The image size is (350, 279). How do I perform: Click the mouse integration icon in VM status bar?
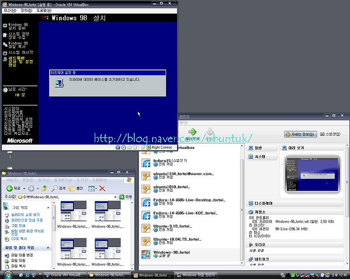(143, 148)
